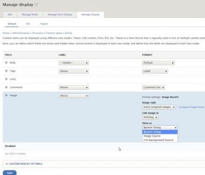The image size is (205, 175).
Task: Choose Base64 String highlighted option in list
Action: click(160, 132)
